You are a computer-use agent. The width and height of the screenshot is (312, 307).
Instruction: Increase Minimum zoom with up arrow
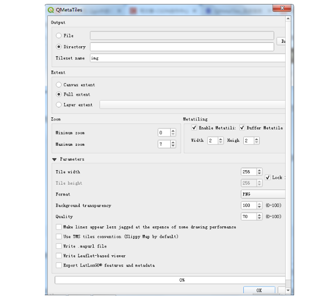coord(173,131)
